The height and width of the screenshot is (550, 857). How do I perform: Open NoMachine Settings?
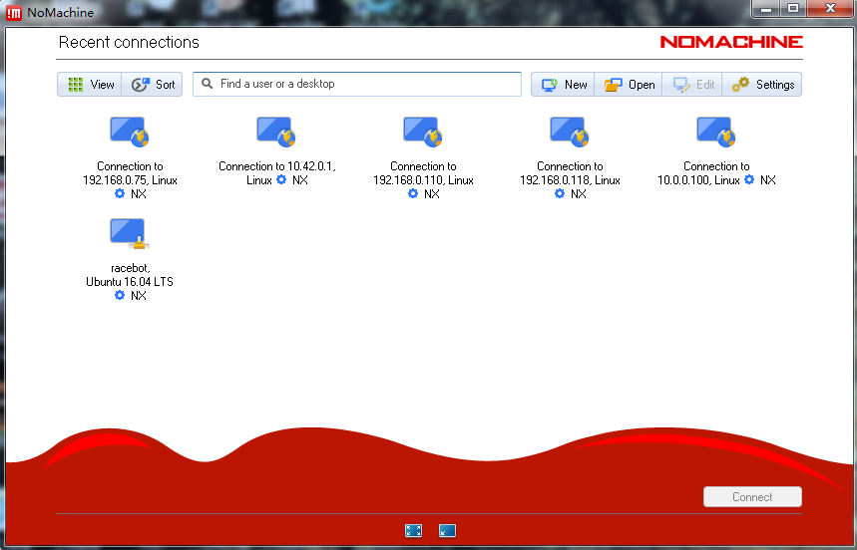pos(762,84)
